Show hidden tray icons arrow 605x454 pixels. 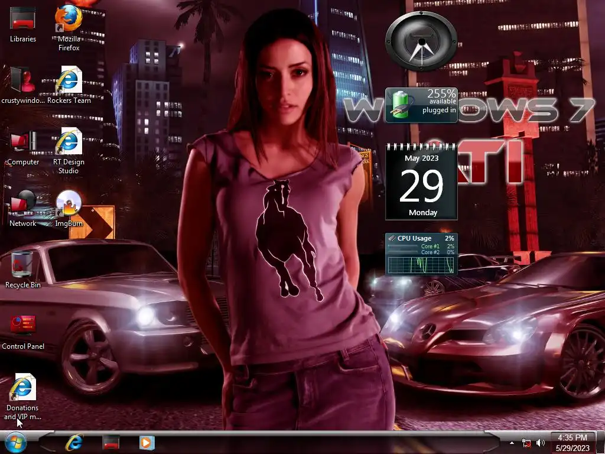point(512,443)
